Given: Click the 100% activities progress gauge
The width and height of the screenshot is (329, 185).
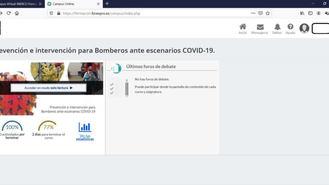Looking at the screenshot, I should click(12, 126).
